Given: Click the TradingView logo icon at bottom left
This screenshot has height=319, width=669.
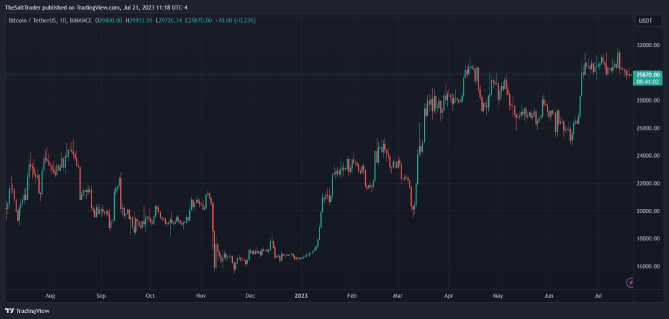Looking at the screenshot, I should tap(10, 311).
